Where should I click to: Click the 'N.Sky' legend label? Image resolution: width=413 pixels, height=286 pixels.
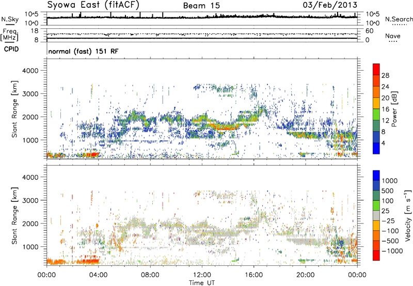point(10,19)
